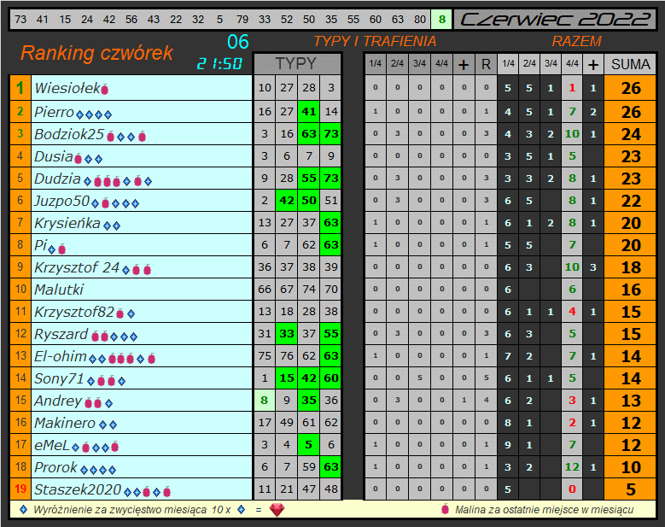Click the raspberry icon in bottom legend
Viewport: 665px width, 527px height.
coord(445,509)
